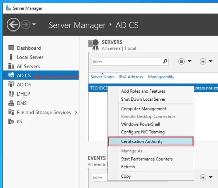
Task: Click the File and Storage Services icon
Action: point(11,112)
